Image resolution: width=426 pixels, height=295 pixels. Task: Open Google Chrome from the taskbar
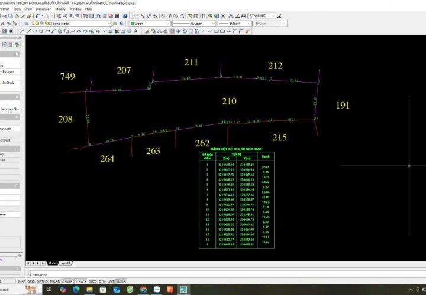pos(143,290)
